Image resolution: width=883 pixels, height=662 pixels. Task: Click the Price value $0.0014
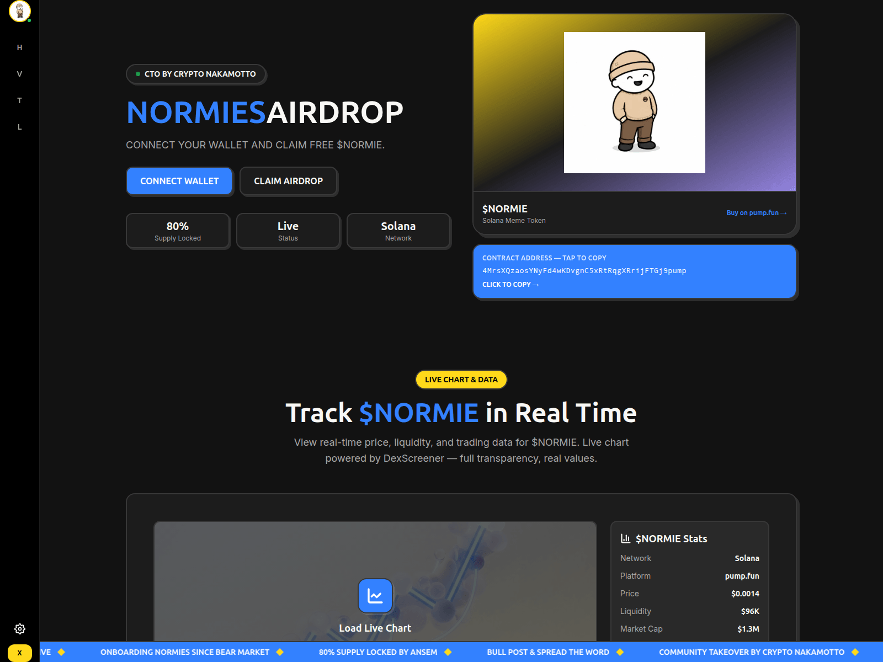click(745, 594)
